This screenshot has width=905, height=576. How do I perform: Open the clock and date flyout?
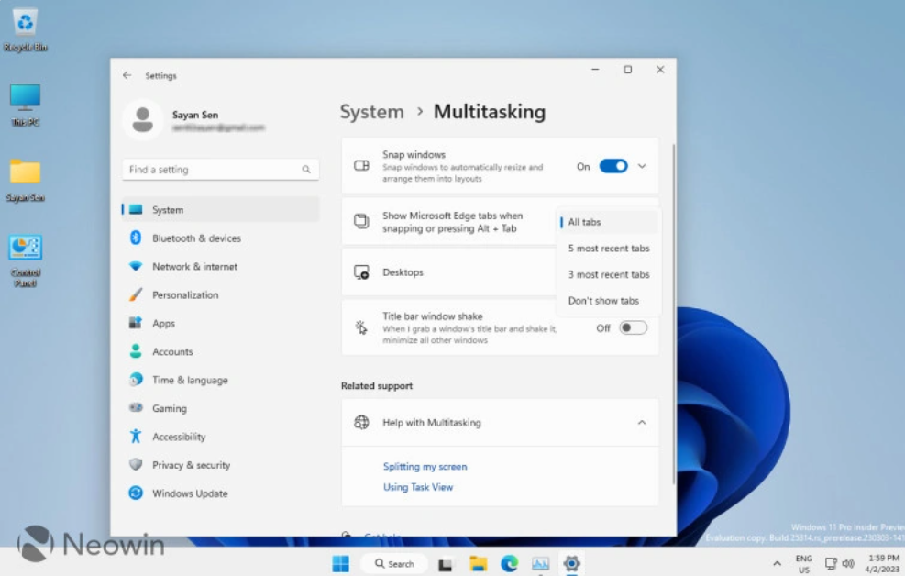click(x=883, y=564)
